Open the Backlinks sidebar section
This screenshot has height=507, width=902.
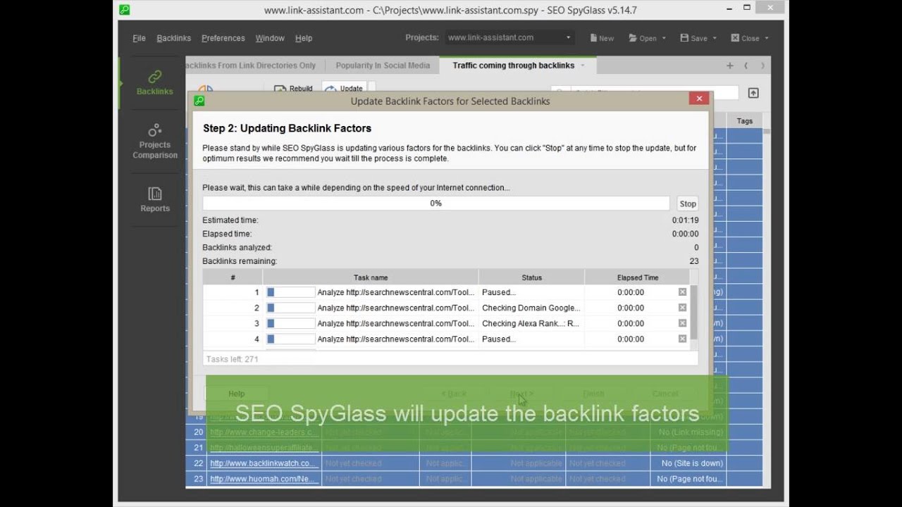point(154,82)
